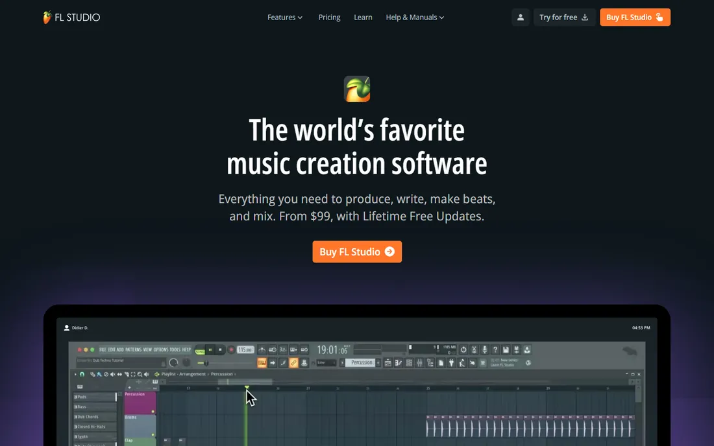Image resolution: width=714 pixels, height=446 pixels.
Task: Toggle the typing keyboard to piano icon
Action: coord(262,363)
